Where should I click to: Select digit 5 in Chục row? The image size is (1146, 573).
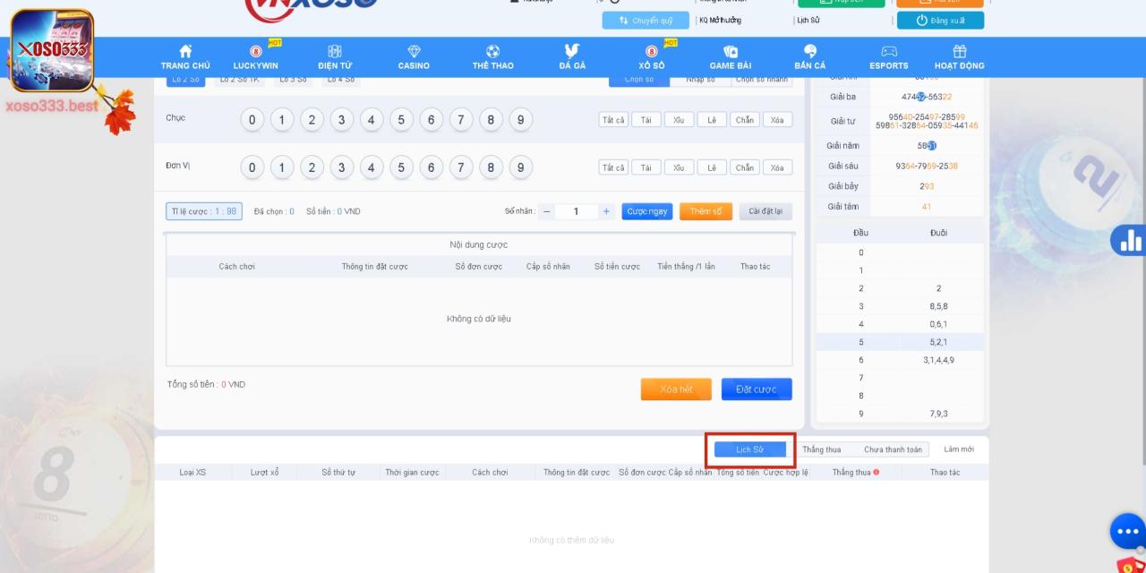coord(401,120)
